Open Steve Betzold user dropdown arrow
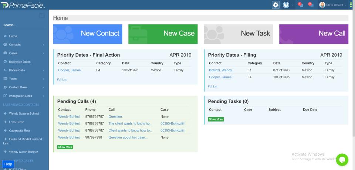This screenshot has width=355, height=170. click(x=345, y=5)
